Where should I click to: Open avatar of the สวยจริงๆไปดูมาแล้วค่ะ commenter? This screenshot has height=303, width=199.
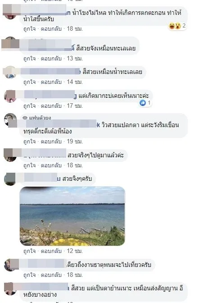click(x=10, y=155)
